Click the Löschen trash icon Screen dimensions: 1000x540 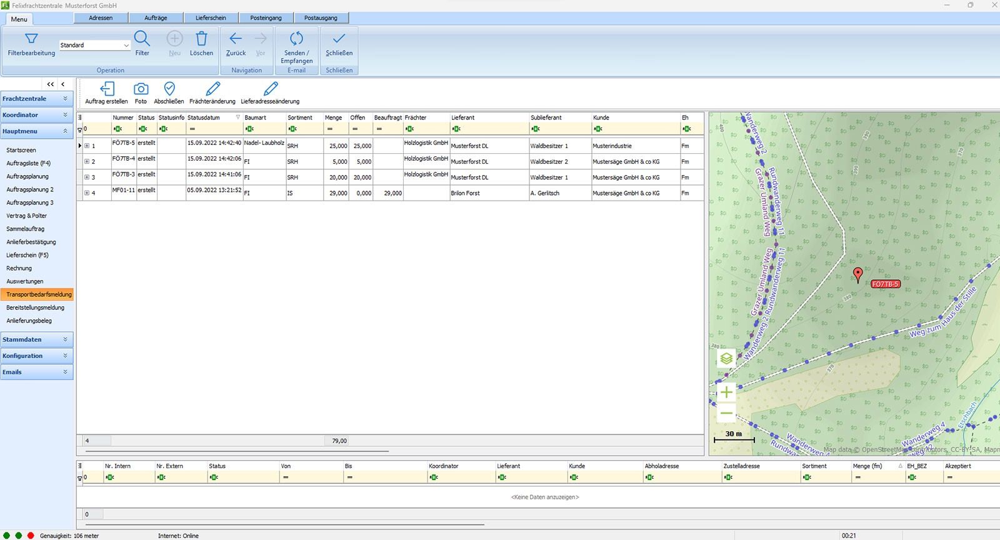tap(201, 39)
